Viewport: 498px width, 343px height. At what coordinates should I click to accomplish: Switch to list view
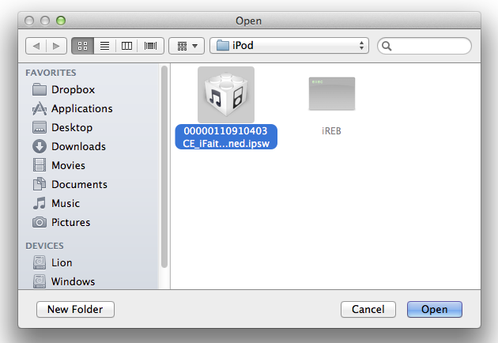click(x=105, y=46)
